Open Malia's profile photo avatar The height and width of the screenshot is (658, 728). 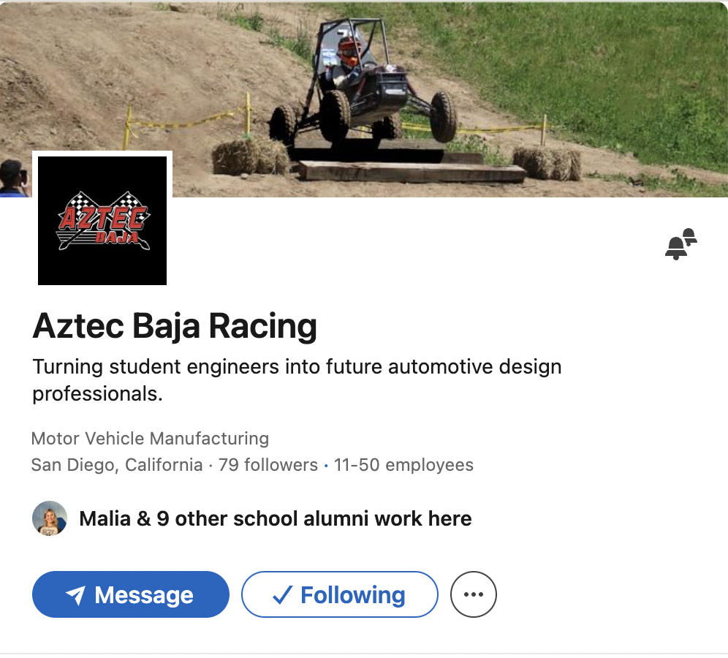50,519
